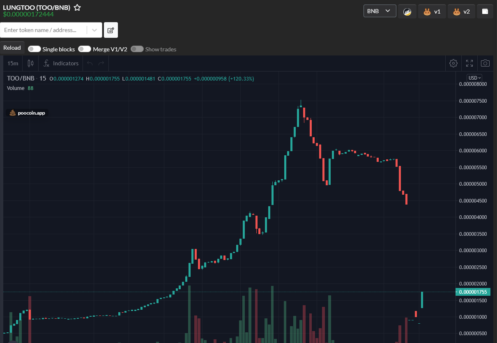Viewport: 497px width, 343px height.
Task: Open the 15m timeframe selector
Action: click(x=12, y=63)
